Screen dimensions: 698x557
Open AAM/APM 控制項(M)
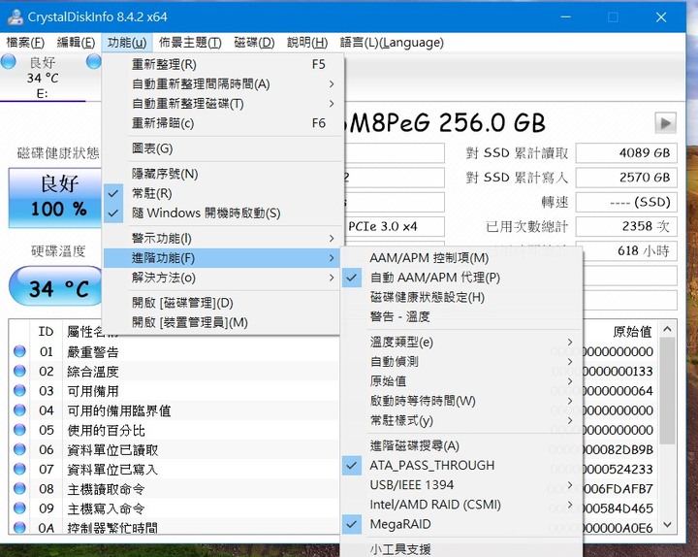tap(461, 258)
